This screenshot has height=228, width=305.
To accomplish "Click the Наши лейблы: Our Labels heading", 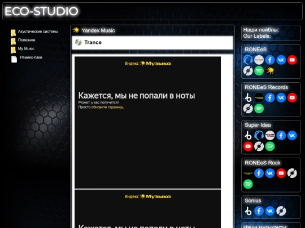I will point(261,33).
